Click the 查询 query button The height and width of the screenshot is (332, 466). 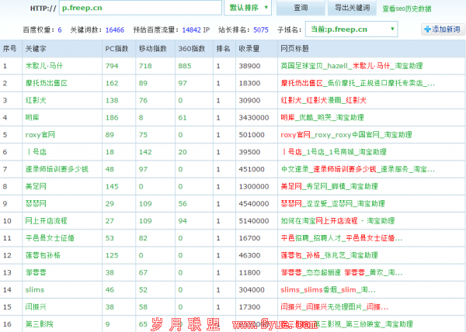click(301, 8)
